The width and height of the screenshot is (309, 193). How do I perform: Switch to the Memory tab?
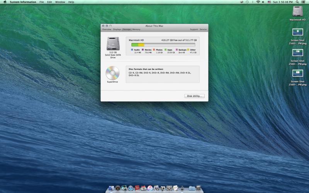click(x=136, y=29)
